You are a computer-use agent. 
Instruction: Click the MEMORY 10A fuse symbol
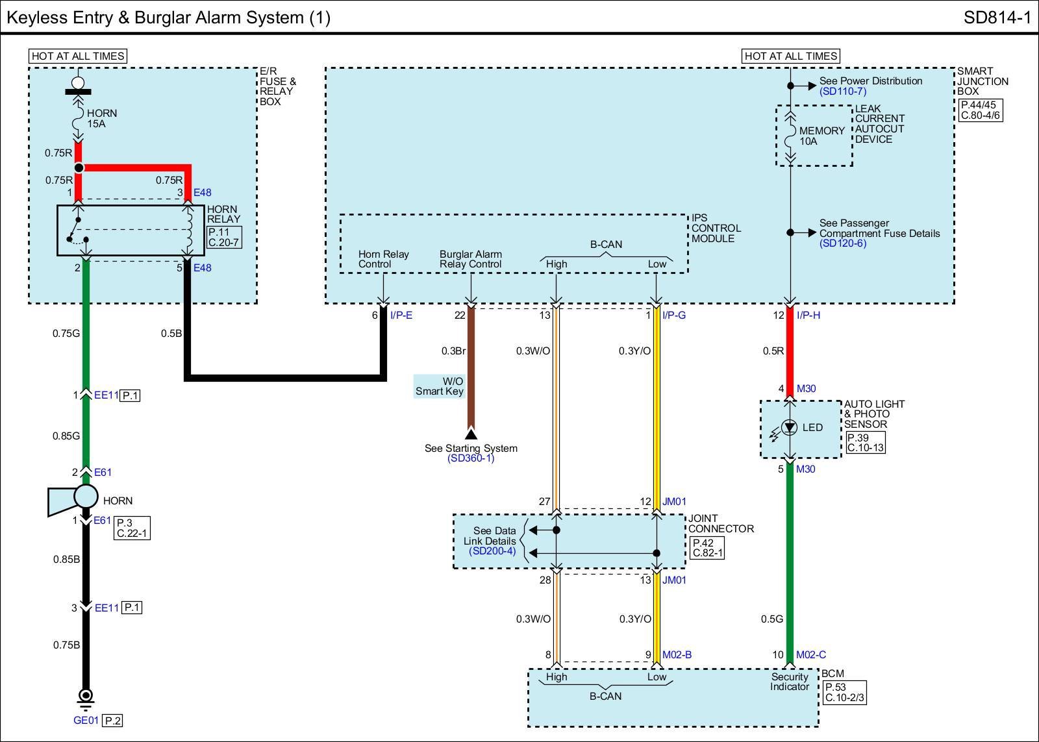click(790, 136)
